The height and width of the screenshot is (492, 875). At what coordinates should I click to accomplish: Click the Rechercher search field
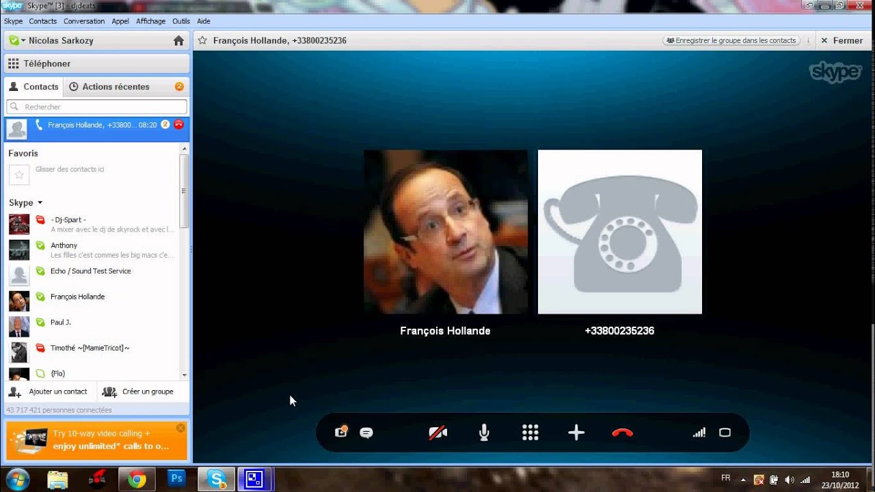click(x=96, y=107)
